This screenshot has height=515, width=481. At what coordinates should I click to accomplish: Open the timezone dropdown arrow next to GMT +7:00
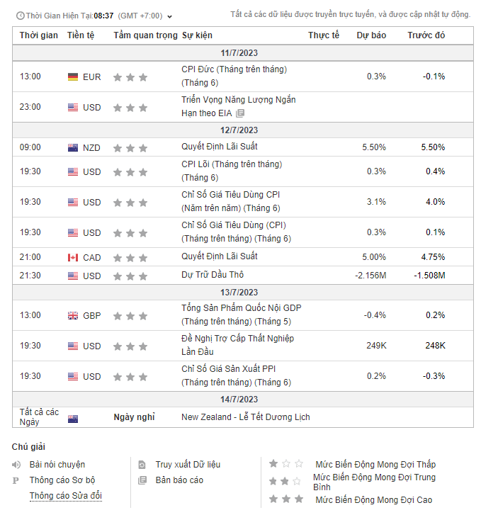(169, 16)
